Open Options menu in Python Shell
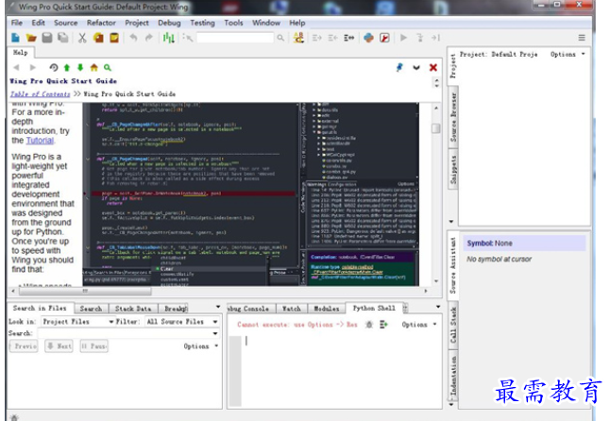 [x=419, y=325]
